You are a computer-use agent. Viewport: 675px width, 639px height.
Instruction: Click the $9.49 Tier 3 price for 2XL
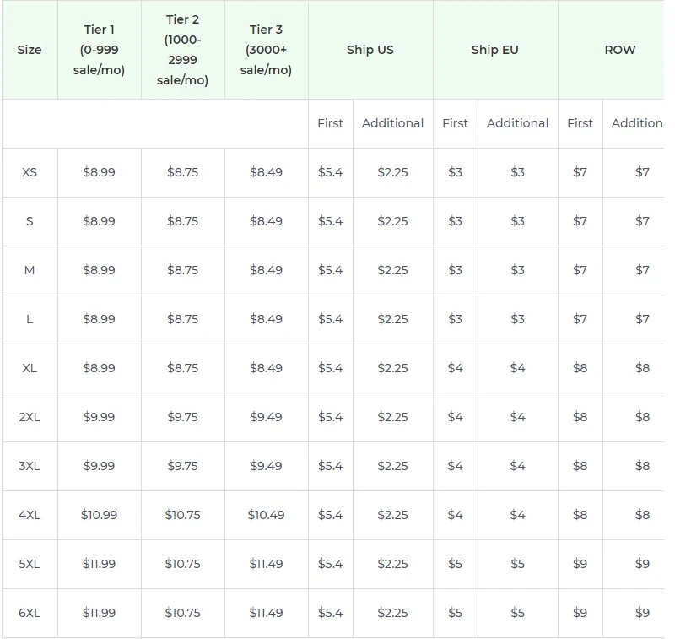click(x=267, y=417)
